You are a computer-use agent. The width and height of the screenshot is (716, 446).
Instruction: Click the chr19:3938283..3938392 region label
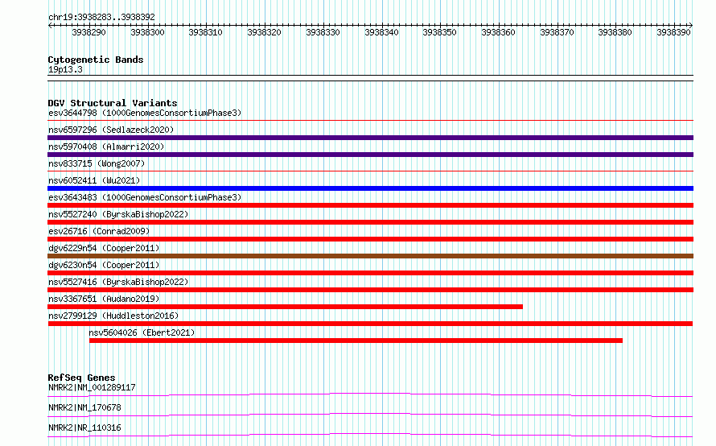pyautogui.click(x=101, y=17)
